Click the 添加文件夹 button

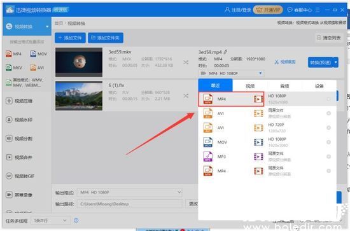(106, 38)
